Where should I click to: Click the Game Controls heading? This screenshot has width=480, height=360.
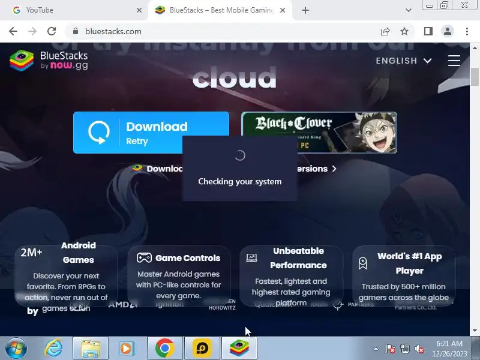188,258
